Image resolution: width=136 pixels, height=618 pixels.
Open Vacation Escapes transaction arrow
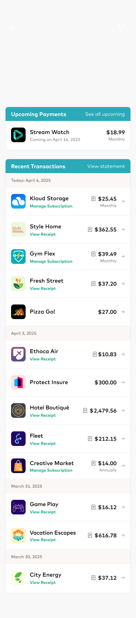(123, 535)
